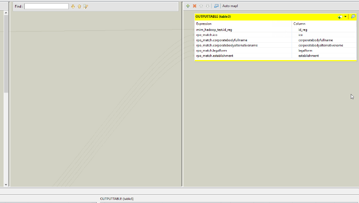Image resolution: width=359 pixels, height=203 pixels.
Task: Select column corporatebodyfullname
Action: coord(316,40)
